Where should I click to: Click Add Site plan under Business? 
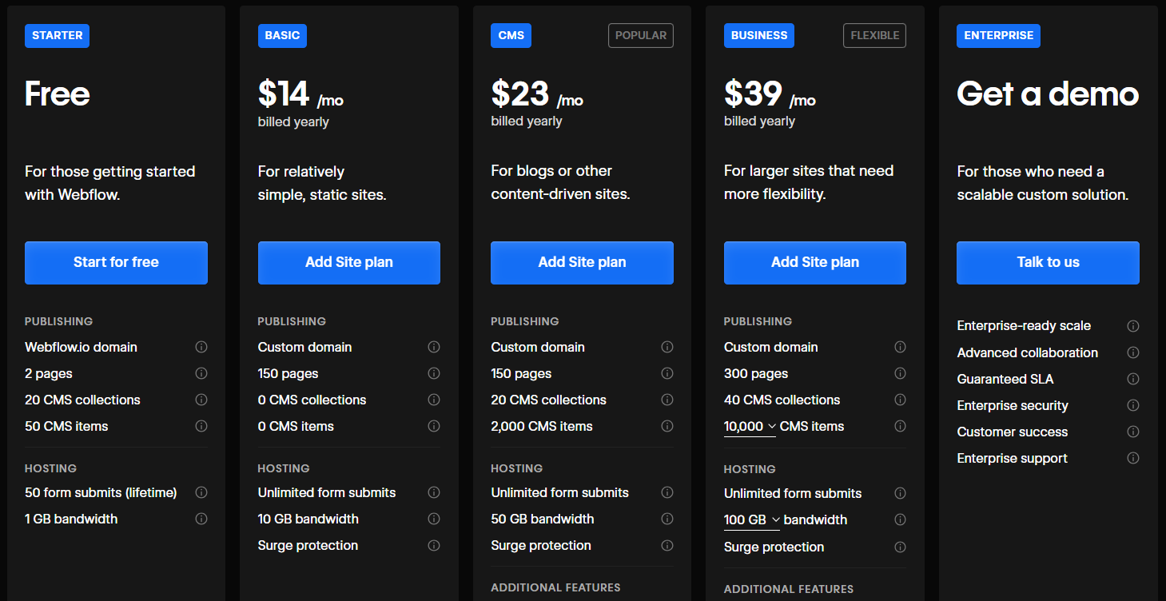815,262
